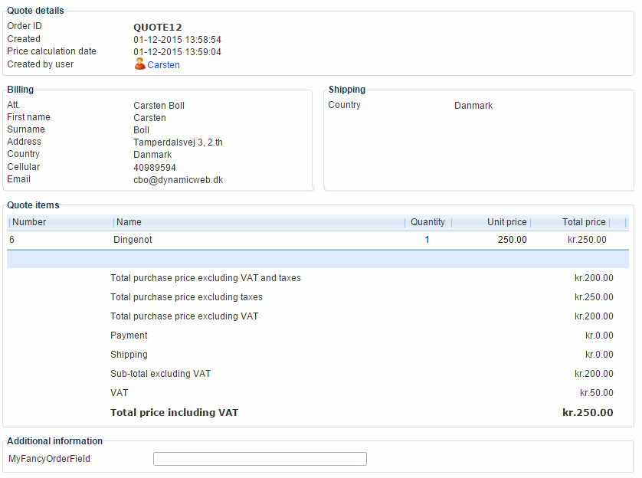642x478 pixels.
Task: Click the bold total including VAT amount
Action: (587, 413)
